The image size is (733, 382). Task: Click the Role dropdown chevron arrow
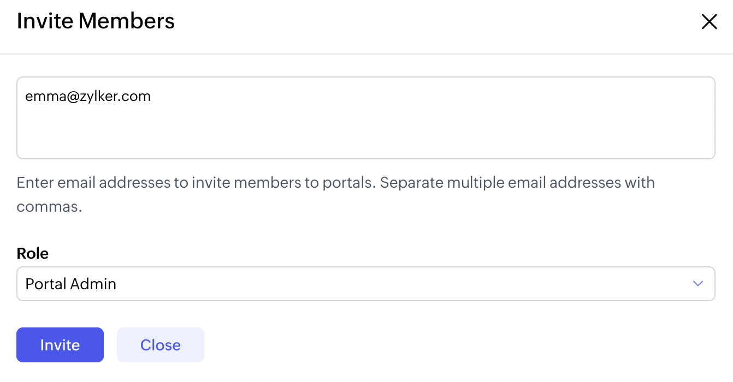click(697, 284)
